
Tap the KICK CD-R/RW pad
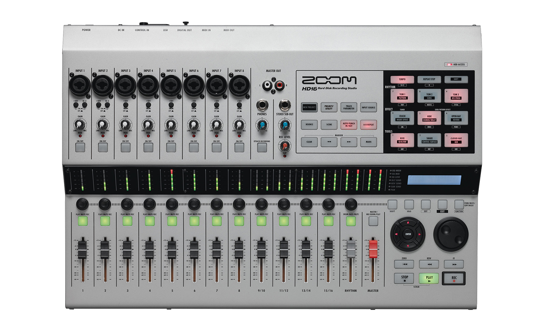pos(402,140)
